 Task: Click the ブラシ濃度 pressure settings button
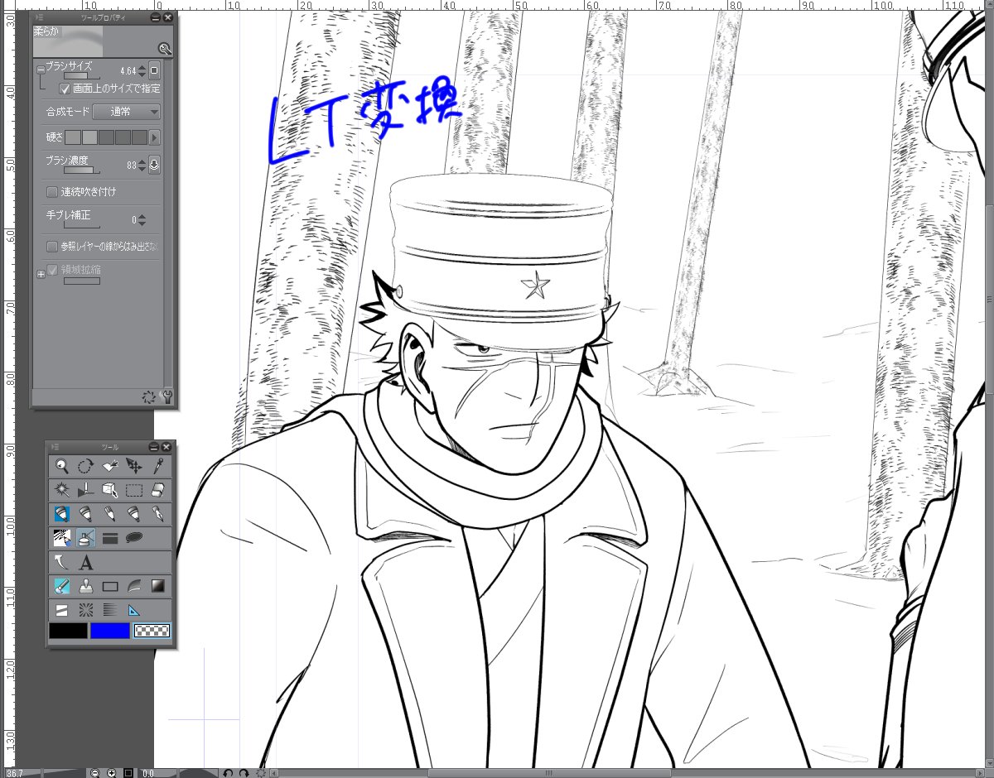pyautogui.click(x=155, y=165)
